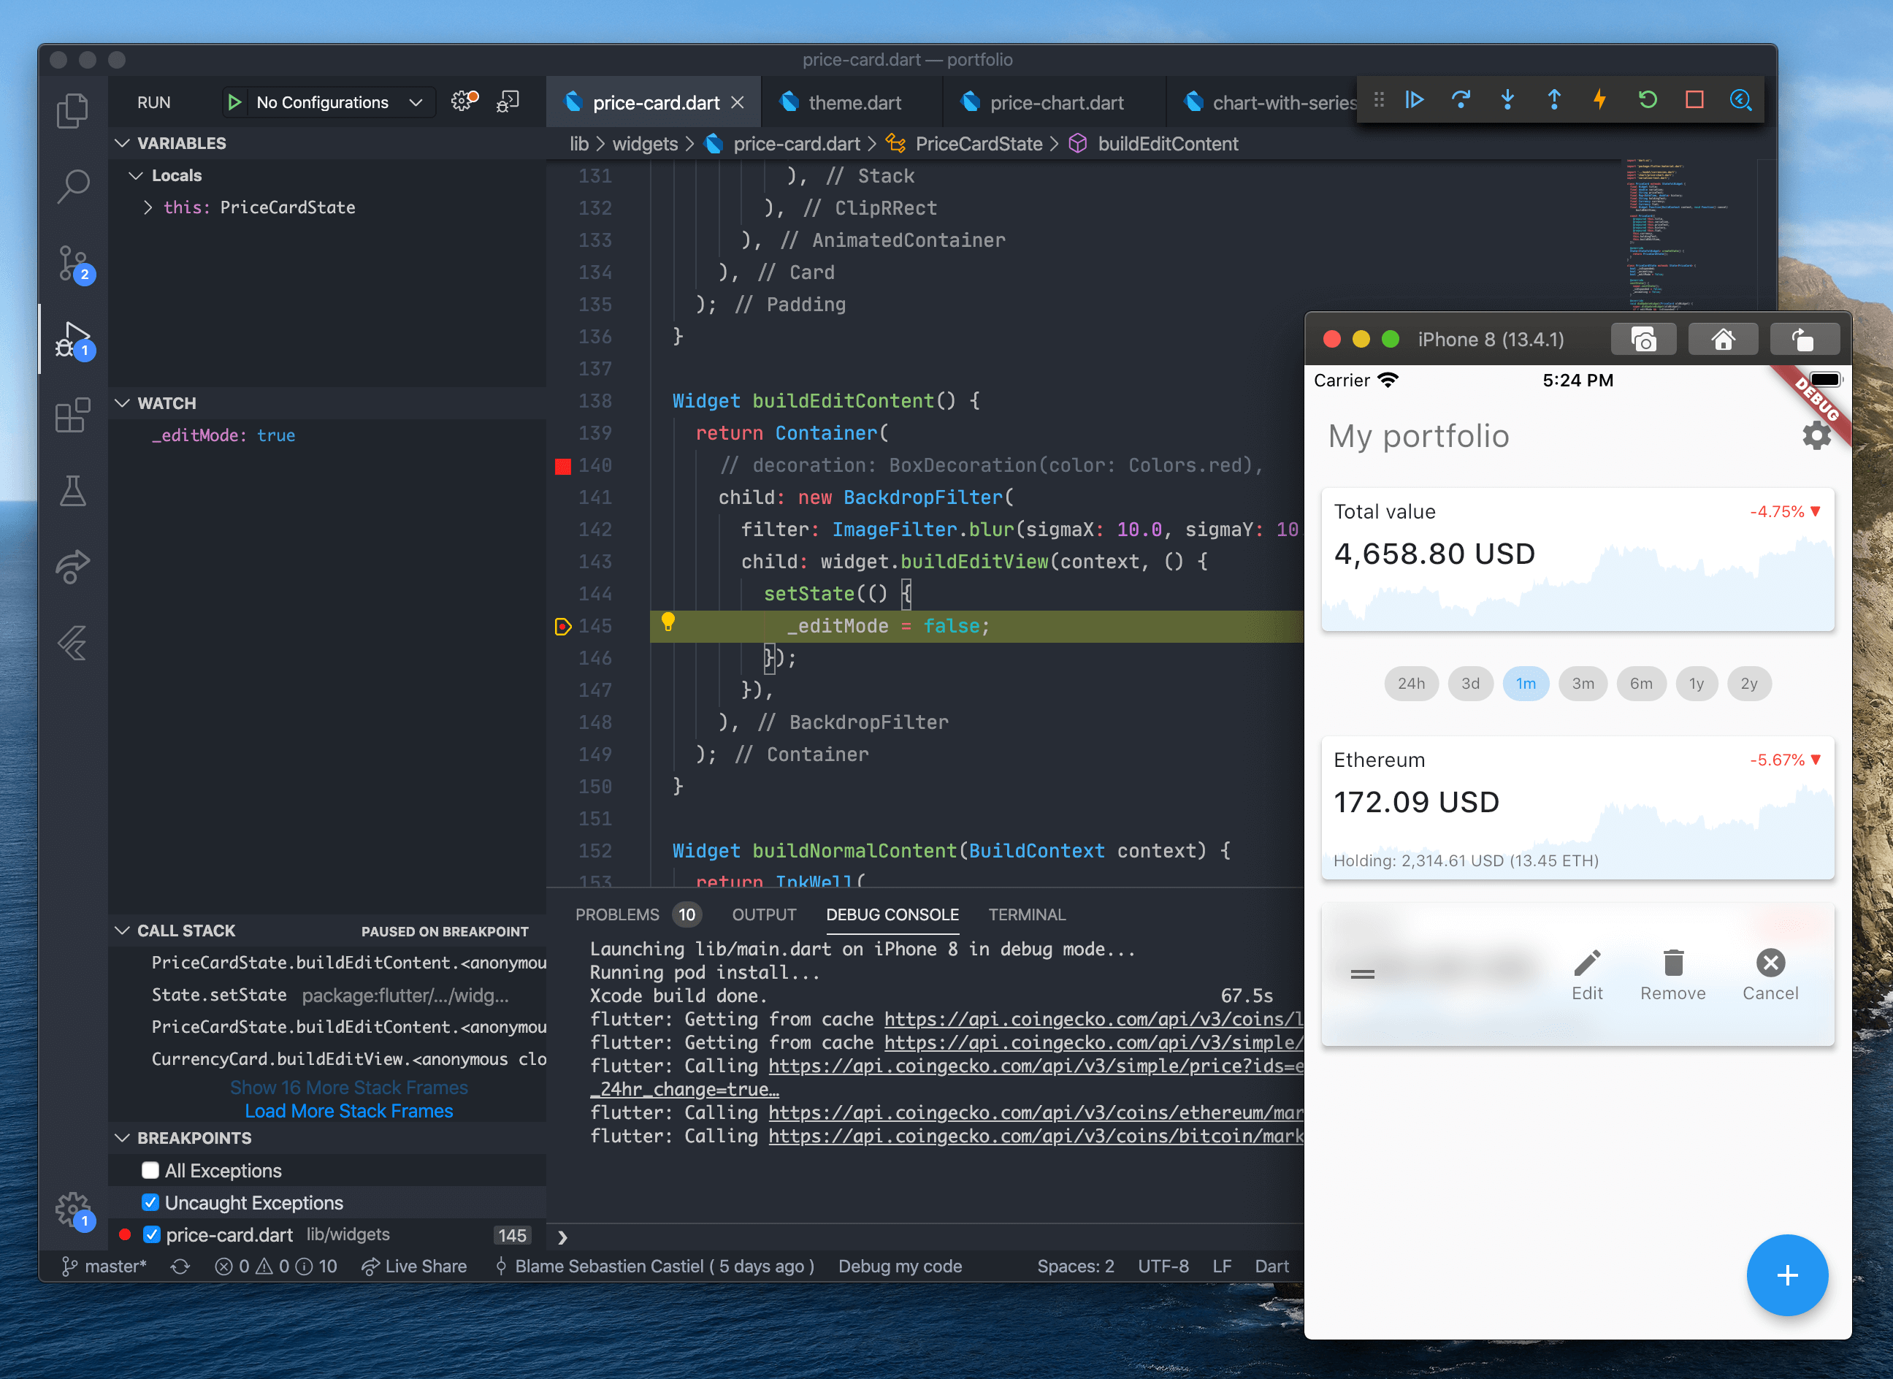
Task: Click the debug Continue button
Action: [1415, 100]
